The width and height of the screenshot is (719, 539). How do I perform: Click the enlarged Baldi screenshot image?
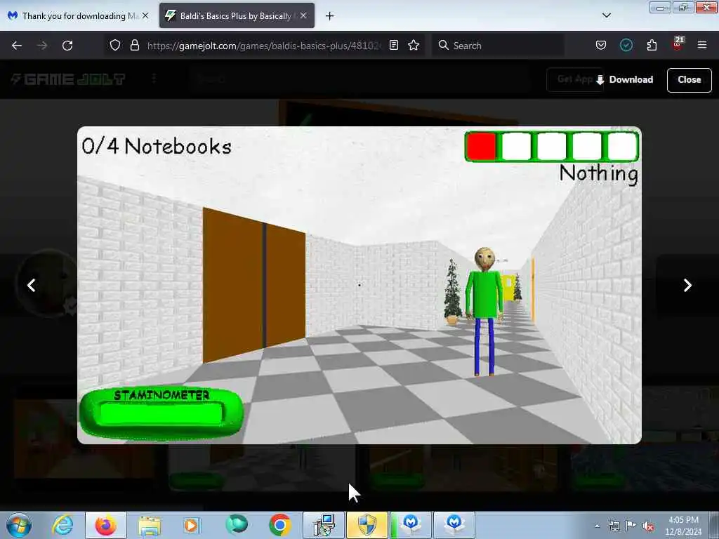pos(359,285)
